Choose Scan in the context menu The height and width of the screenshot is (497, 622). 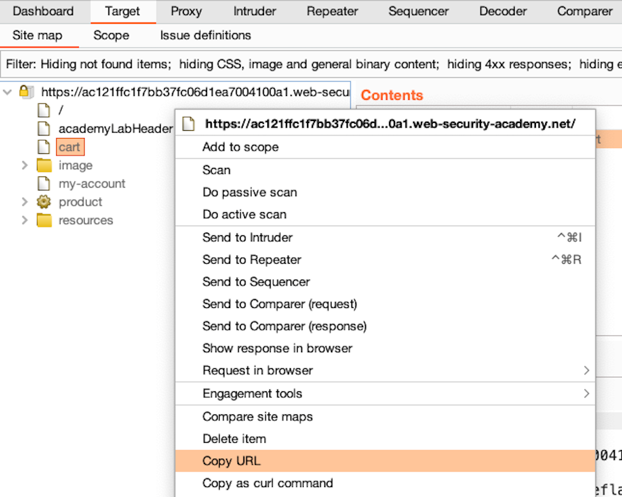tap(385, 170)
